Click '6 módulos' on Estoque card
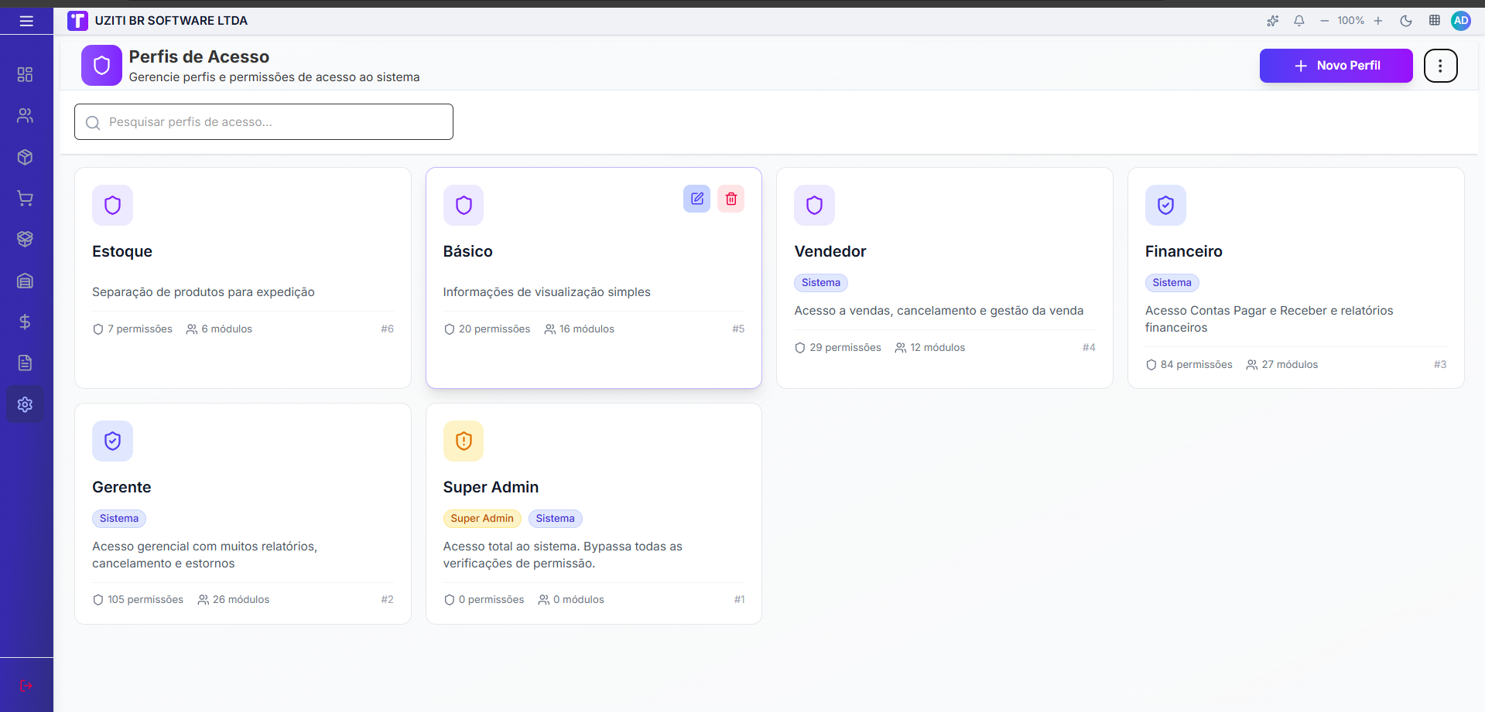 (219, 329)
